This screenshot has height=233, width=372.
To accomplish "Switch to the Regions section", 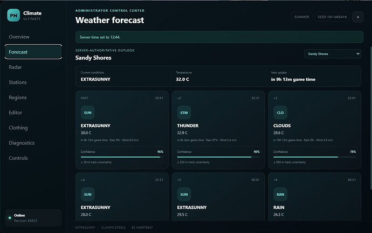I will (33, 98).
